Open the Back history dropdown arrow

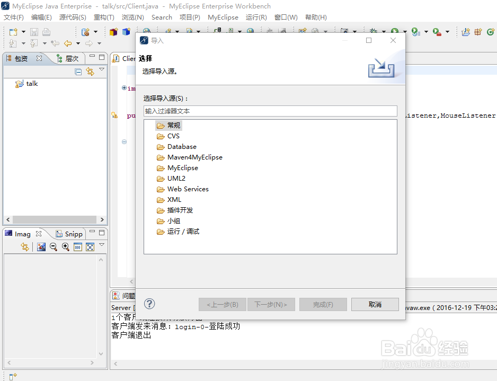78,43
